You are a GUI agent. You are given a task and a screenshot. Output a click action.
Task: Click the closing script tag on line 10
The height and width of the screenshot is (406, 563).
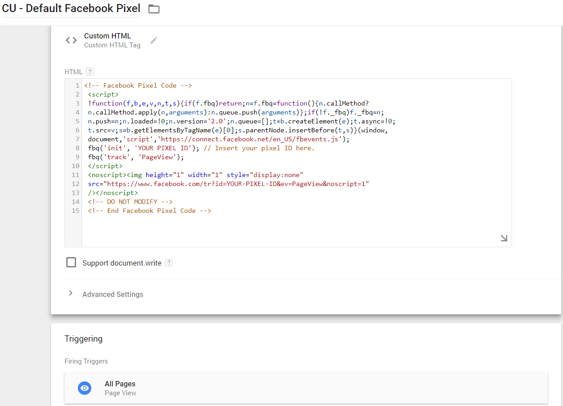[105, 166]
